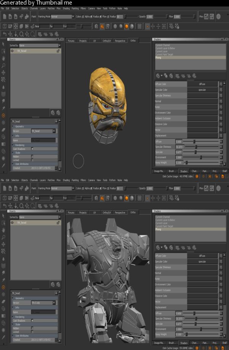The image size is (229, 350).
Task: Click orange sphere shading icon in yellow-head window
Action: click(x=127, y=27)
